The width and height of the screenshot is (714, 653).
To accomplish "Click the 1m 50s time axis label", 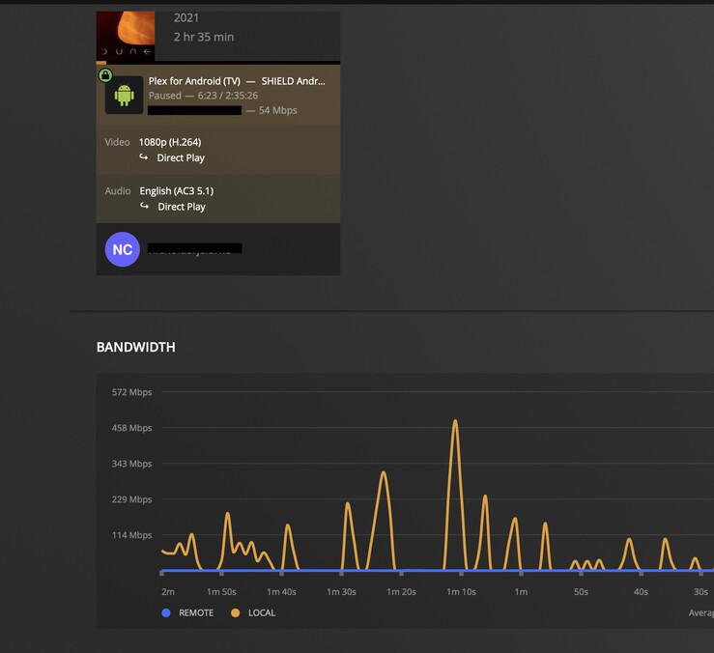I will click(221, 592).
